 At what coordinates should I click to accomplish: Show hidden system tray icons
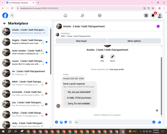pyautogui.click(x=141, y=131)
